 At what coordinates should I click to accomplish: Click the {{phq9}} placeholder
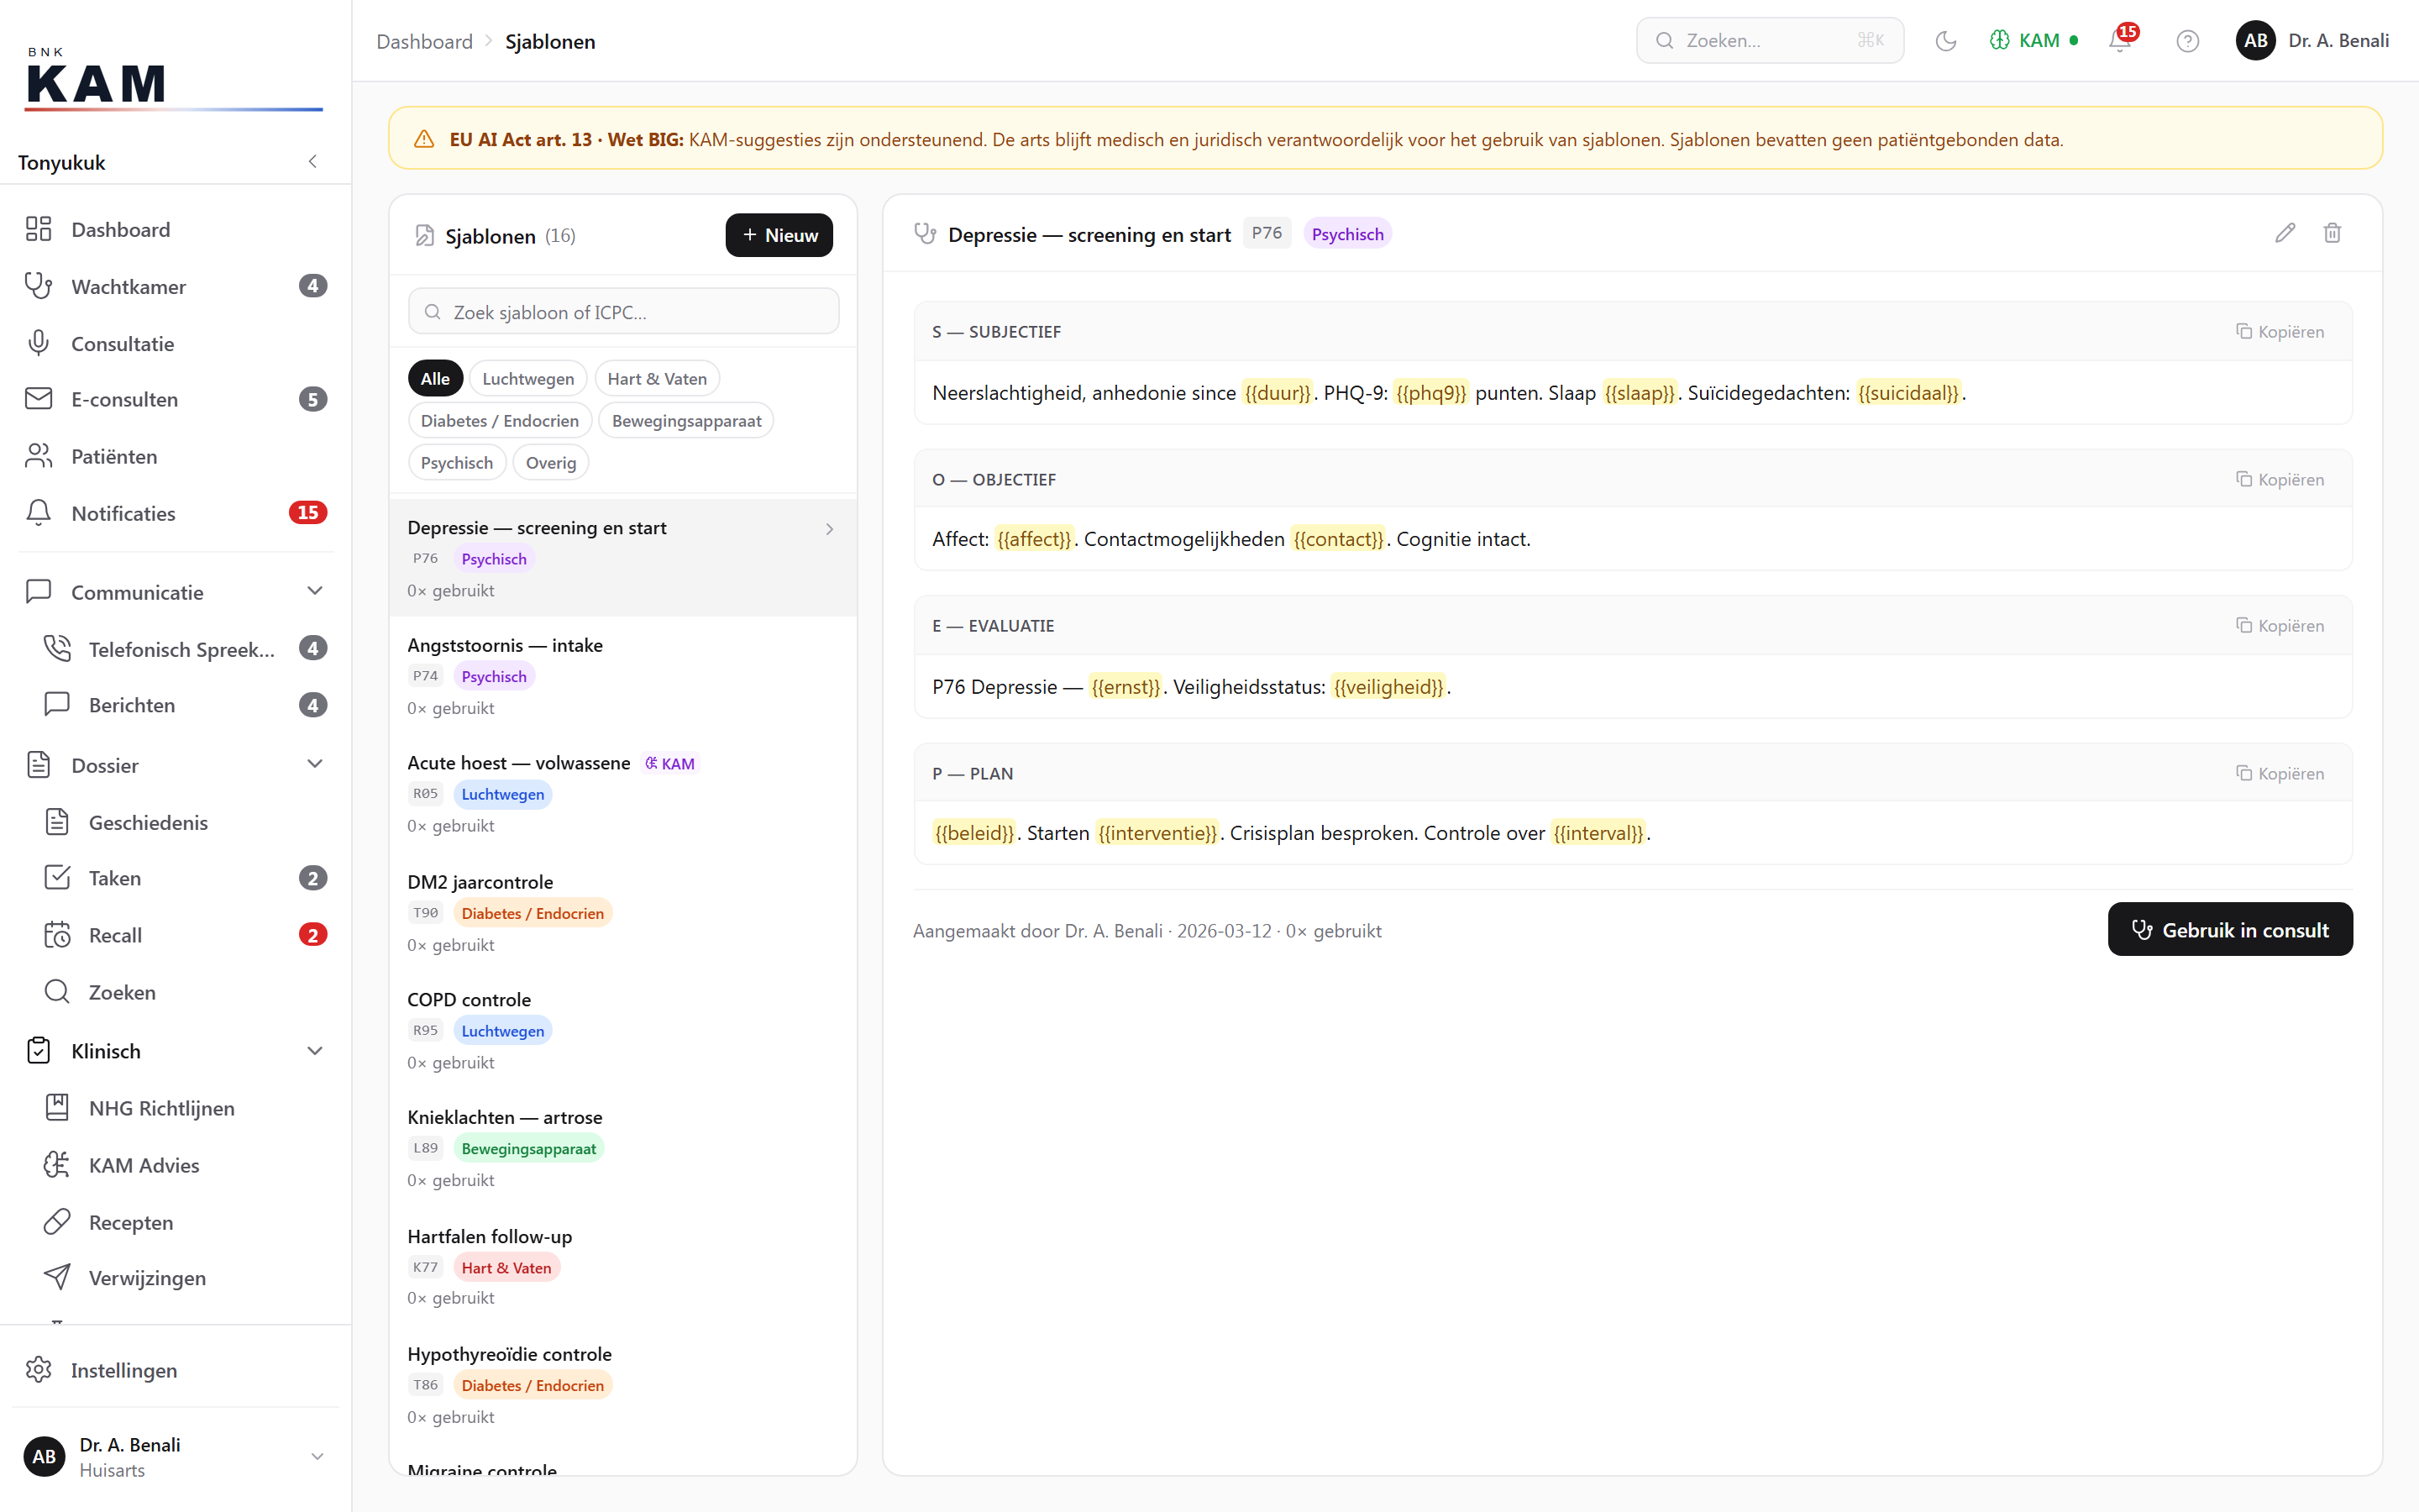(x=1430, y=393)
